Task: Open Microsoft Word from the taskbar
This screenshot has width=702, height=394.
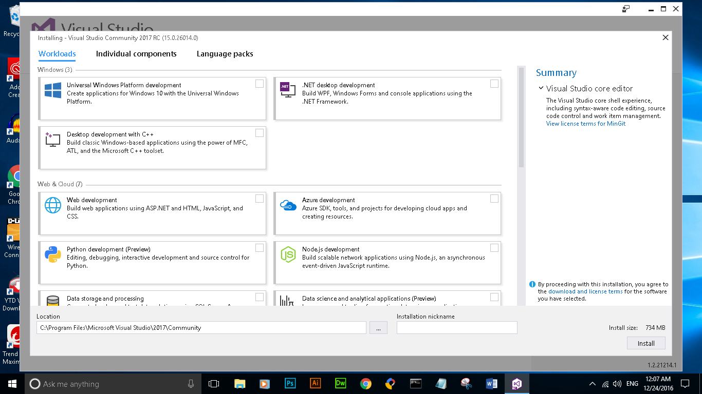Action: coord(491,384)
